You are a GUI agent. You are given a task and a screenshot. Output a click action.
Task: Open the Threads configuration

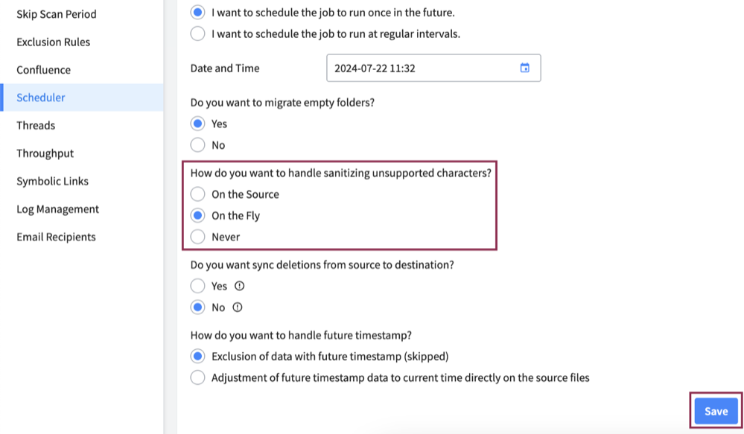tap(35, 125)
